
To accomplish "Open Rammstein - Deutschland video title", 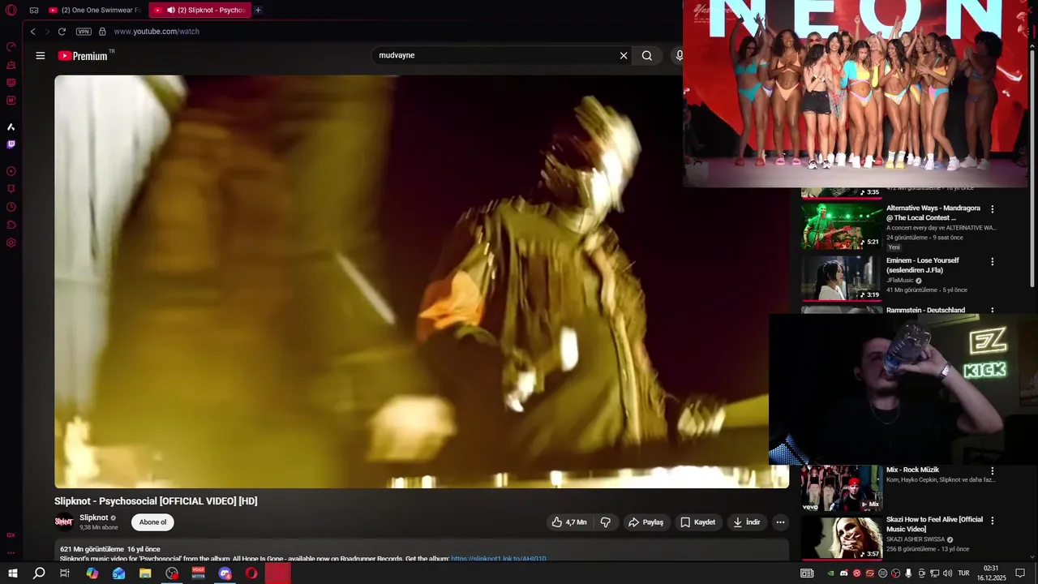I will (x=925, y=310).
